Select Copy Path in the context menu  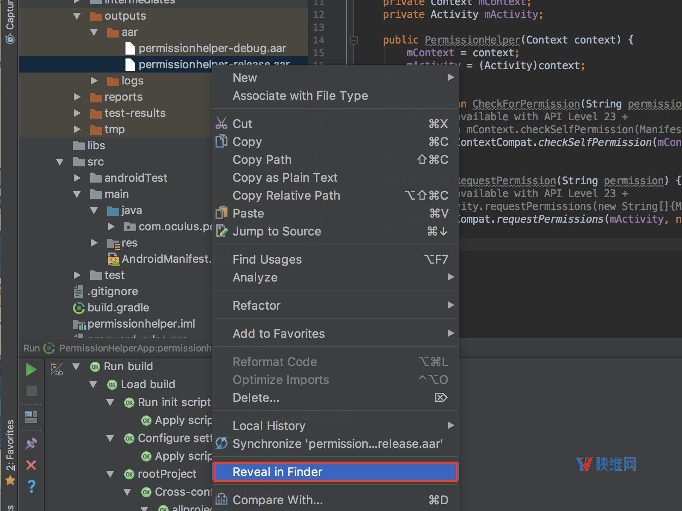[x=262, y=160]
